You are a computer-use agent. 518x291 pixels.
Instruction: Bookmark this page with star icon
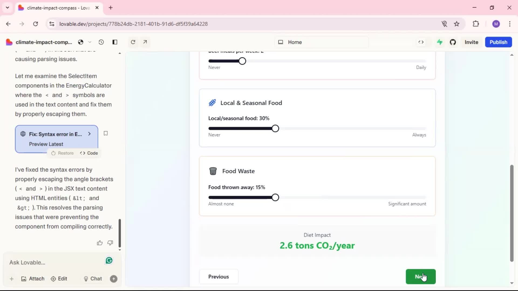(456, 24)
